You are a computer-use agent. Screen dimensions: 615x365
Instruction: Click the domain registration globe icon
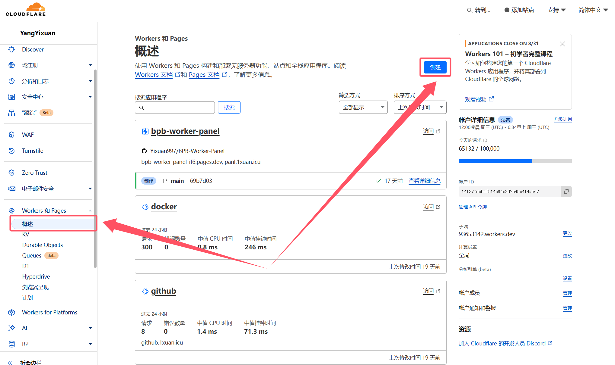[11, 65]
